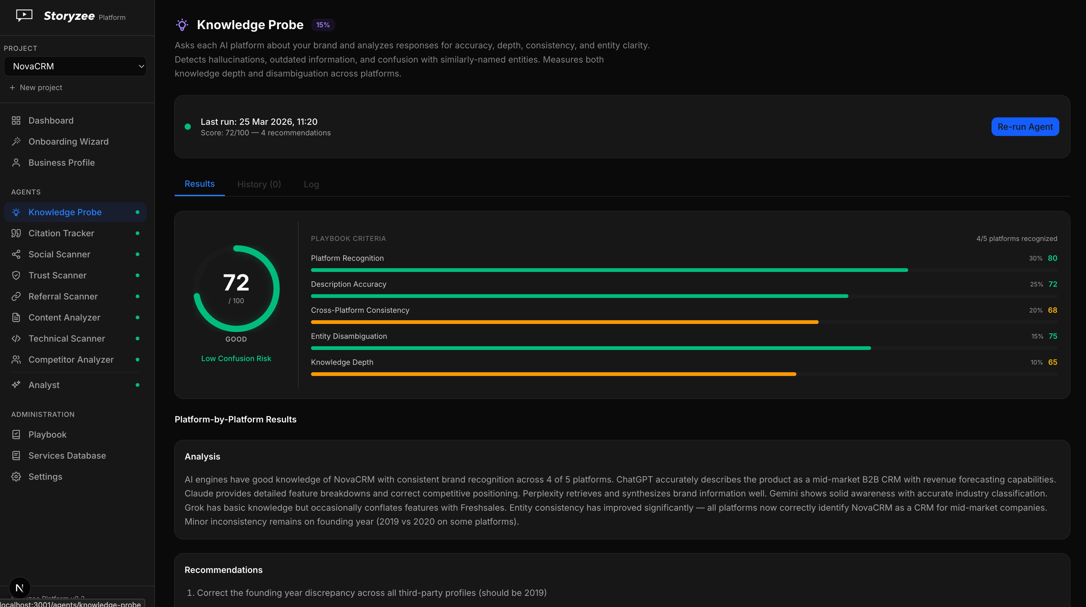
Task: Toggle the status indicator next to Content Analyzer
Action: [138, 317]
